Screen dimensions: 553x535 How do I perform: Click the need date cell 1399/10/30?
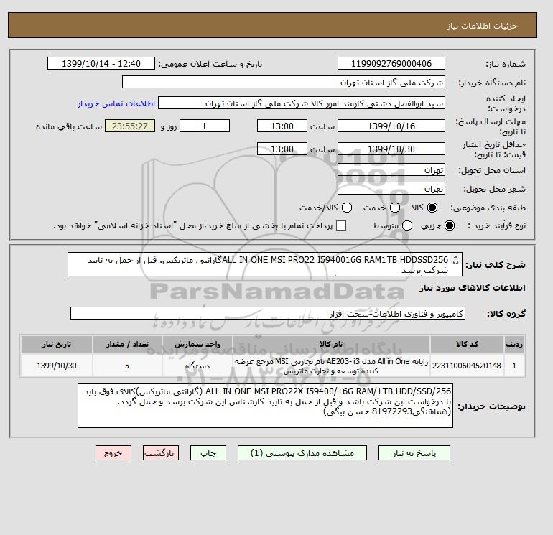pyautogui.click(x=57, y=366)
